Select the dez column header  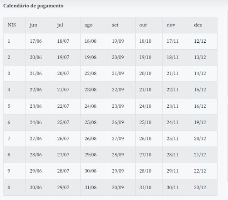point(203,25)
